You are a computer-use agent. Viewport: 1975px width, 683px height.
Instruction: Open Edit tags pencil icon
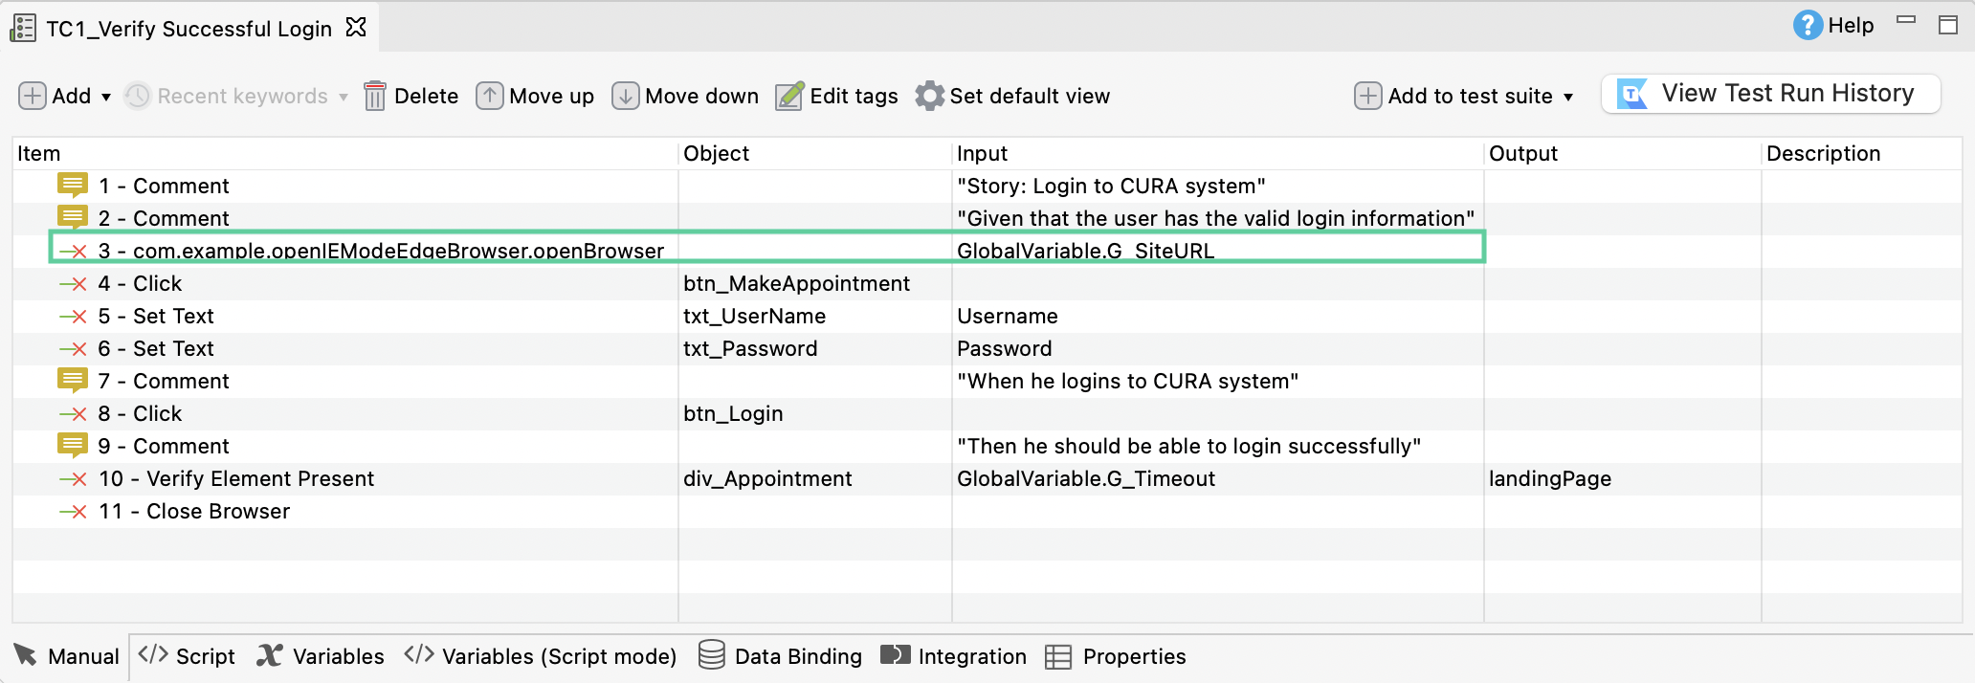[x=789, y=96]
